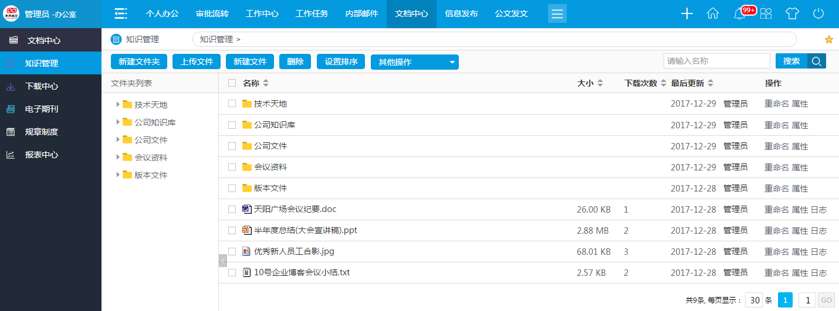The height and width of the screenshot is (311, 839).
Task: Open the 其他操作 dropdown
Action: click(x=415, y=62)
